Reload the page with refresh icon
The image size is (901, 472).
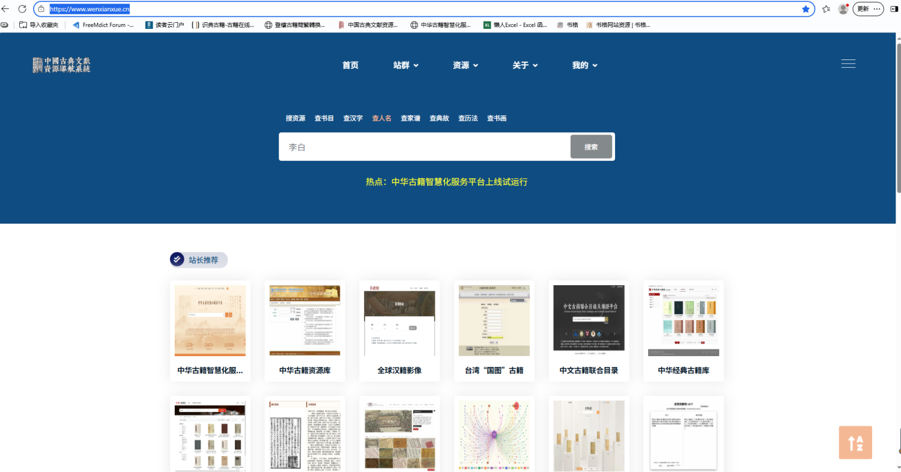click(x=22, y=9)
